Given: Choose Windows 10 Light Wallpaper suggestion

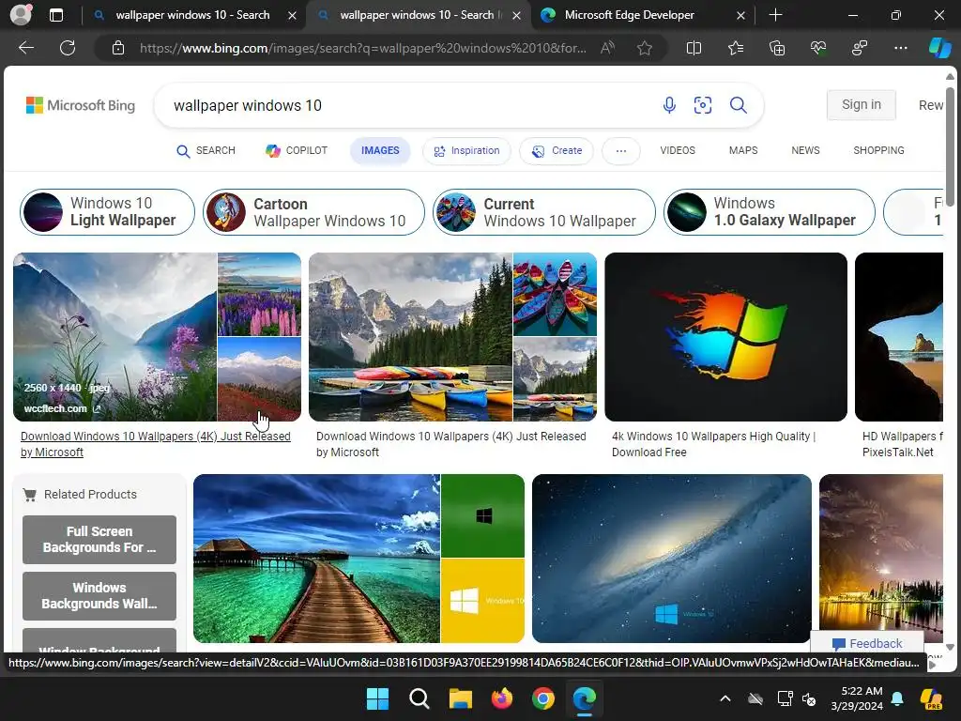Looking at the screenshot, I should pos(107,212).
